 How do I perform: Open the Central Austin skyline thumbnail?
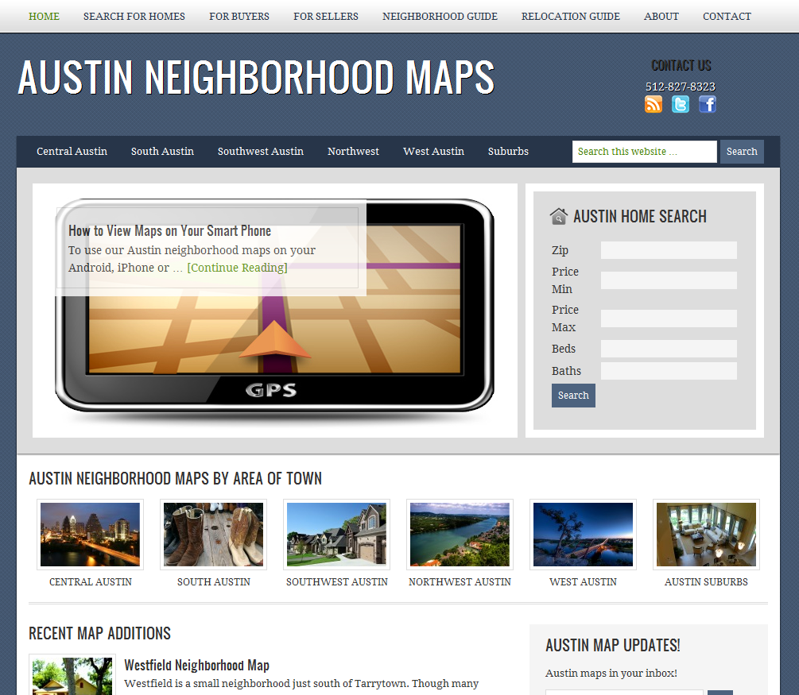click(x=91, y=535)
